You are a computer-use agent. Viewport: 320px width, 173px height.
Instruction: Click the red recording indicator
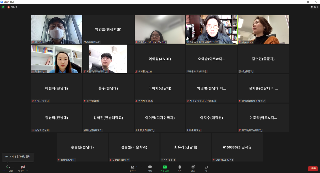[x=9, y=7]
